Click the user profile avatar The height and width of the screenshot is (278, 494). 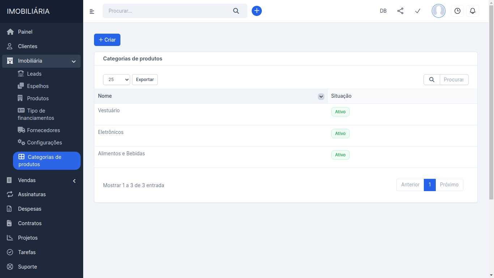[x=439, y=11]
